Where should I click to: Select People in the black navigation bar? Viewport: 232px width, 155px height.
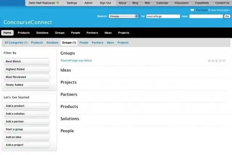point(75,33)
